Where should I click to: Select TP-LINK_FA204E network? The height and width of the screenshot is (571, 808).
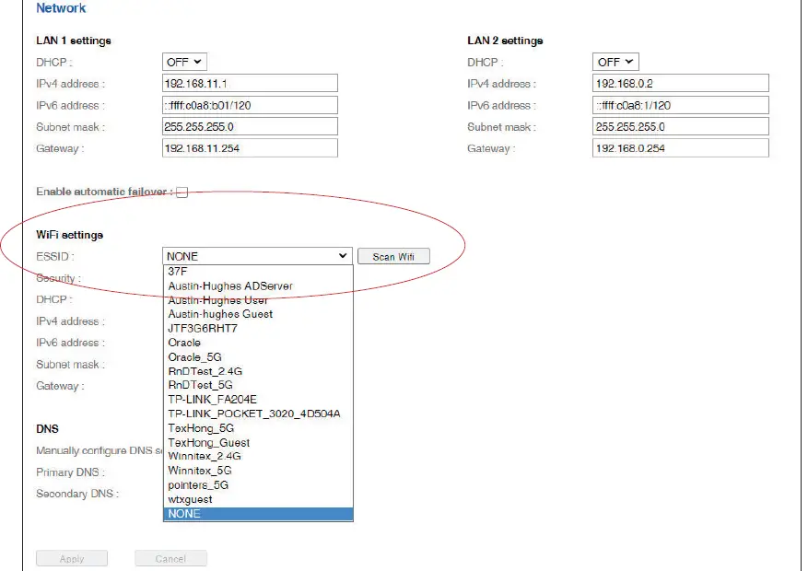258,400
